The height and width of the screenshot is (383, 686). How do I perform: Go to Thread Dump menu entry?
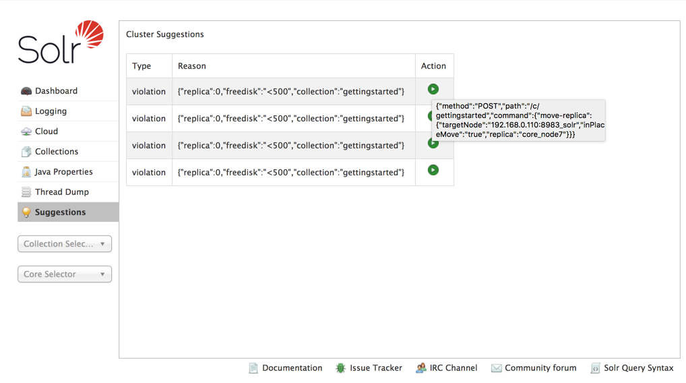pyautogui.click(x=62, y=192)
